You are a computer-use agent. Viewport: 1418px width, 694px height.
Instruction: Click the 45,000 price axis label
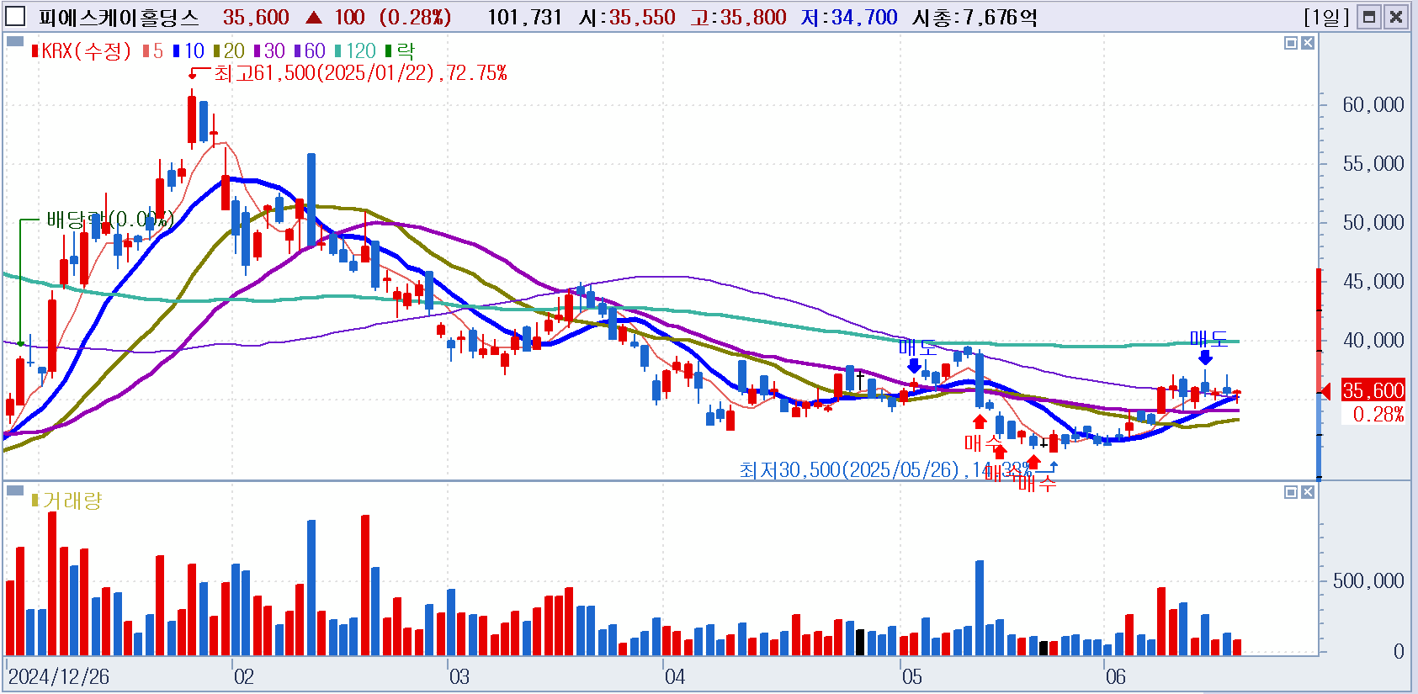(1373, 282)
